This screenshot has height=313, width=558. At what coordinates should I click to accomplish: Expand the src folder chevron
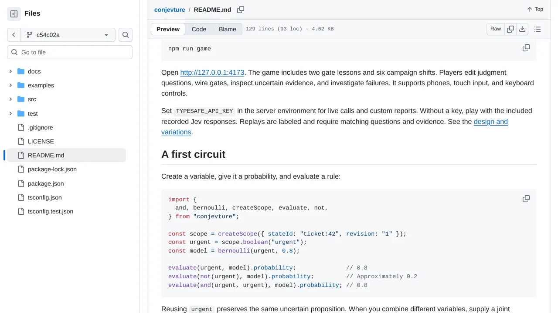click(10, 99)
